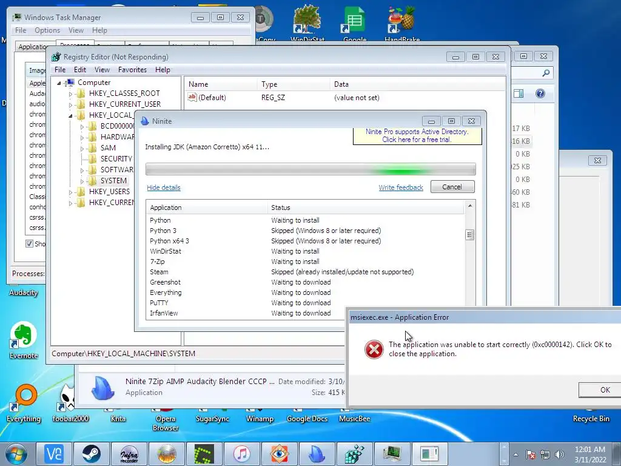This screenshot has height=466, width=621.
Task: Click the Ninite installation progress bar
Action: pyautogui.click(x=310, y=169)
